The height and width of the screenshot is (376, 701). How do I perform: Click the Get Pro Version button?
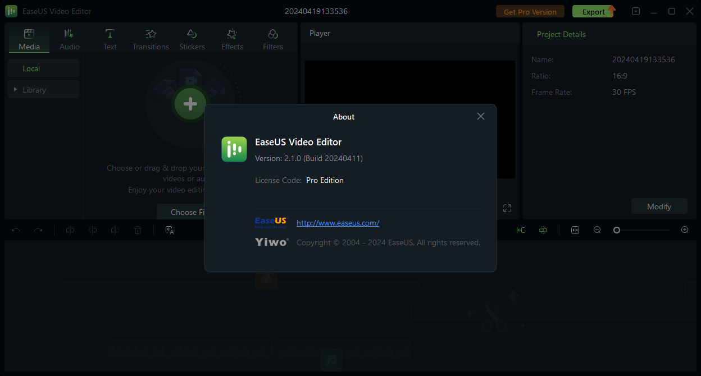530,11
